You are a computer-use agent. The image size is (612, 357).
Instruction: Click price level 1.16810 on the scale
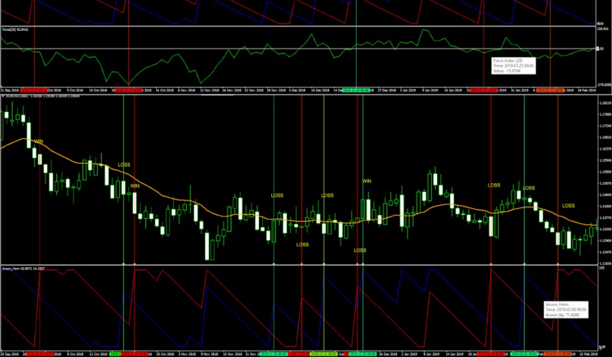click(605, 138)
